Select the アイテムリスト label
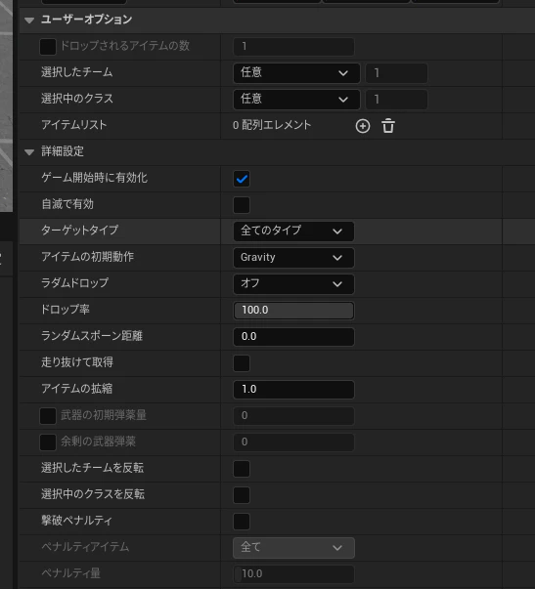The image size is (535, 589). 74,125
